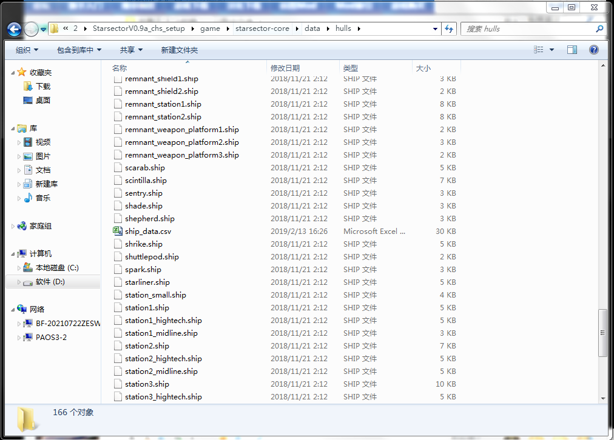The height and width of the screenshot is (440, 614).
Task: Sort by the 修改日期 column header
Action: click(x=285, y=68)
